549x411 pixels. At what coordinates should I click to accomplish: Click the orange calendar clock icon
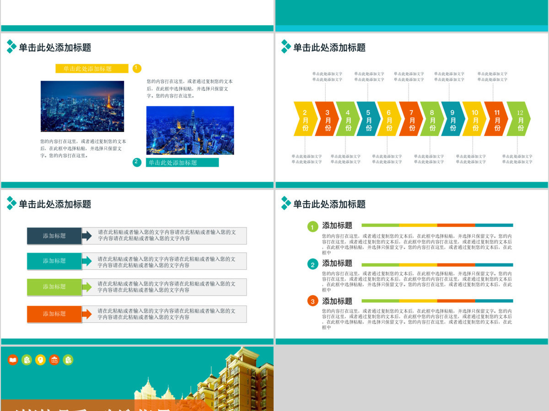click(x=54, y=360)
